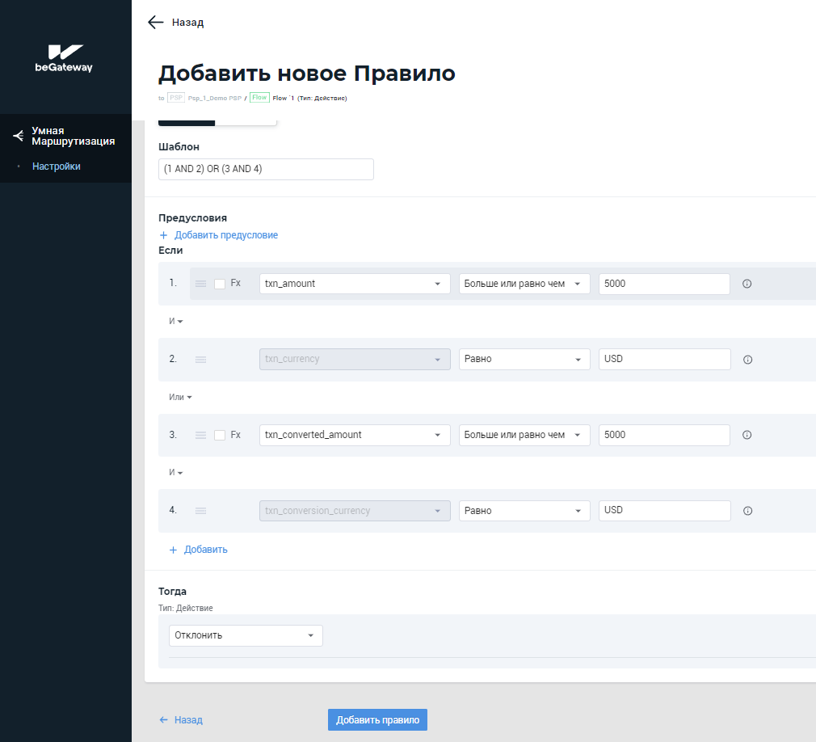Click the back arrow icon at top
The image size is (816, 742).
(x=156, y=23)
